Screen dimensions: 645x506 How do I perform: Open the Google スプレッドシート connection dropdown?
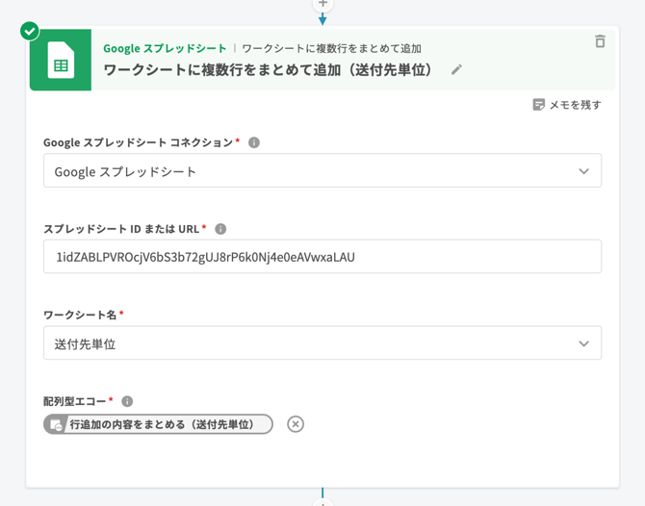(322, 171)
